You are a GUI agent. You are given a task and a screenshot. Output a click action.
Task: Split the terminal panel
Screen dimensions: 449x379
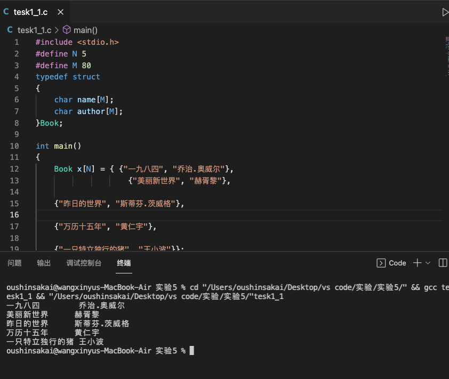[x=442, y=263]
